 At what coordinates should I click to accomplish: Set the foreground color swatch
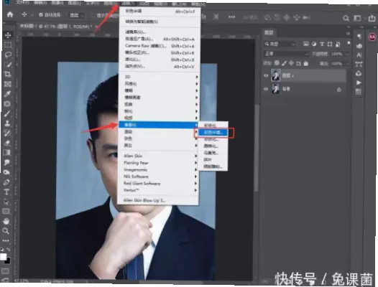[3, 257]
